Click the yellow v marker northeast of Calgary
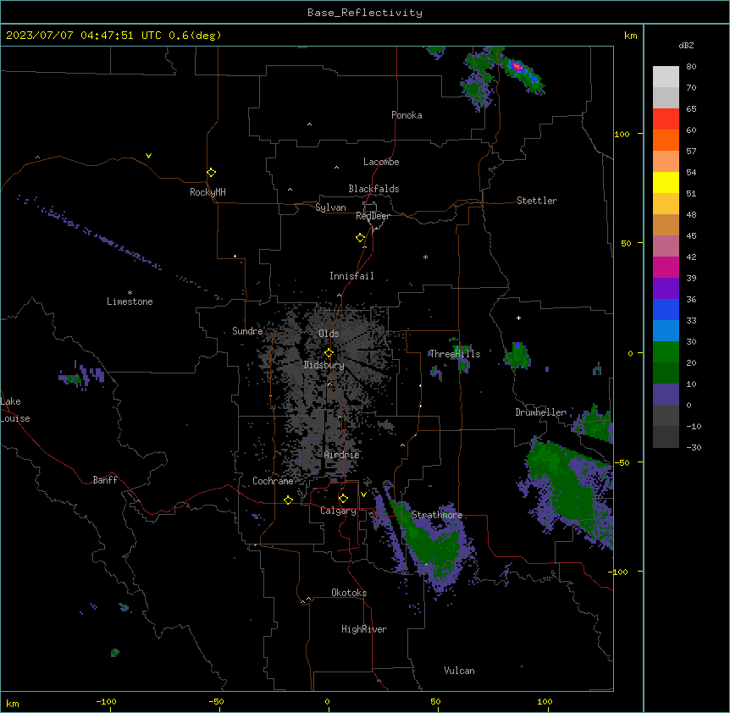The height and width of the screenshot is (713, 730). pyautogui.click(x=363, y=495)
